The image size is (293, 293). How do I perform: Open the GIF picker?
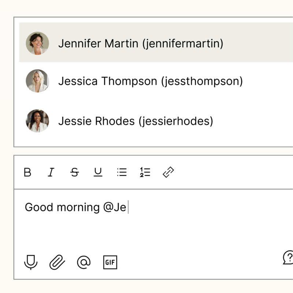110,262
